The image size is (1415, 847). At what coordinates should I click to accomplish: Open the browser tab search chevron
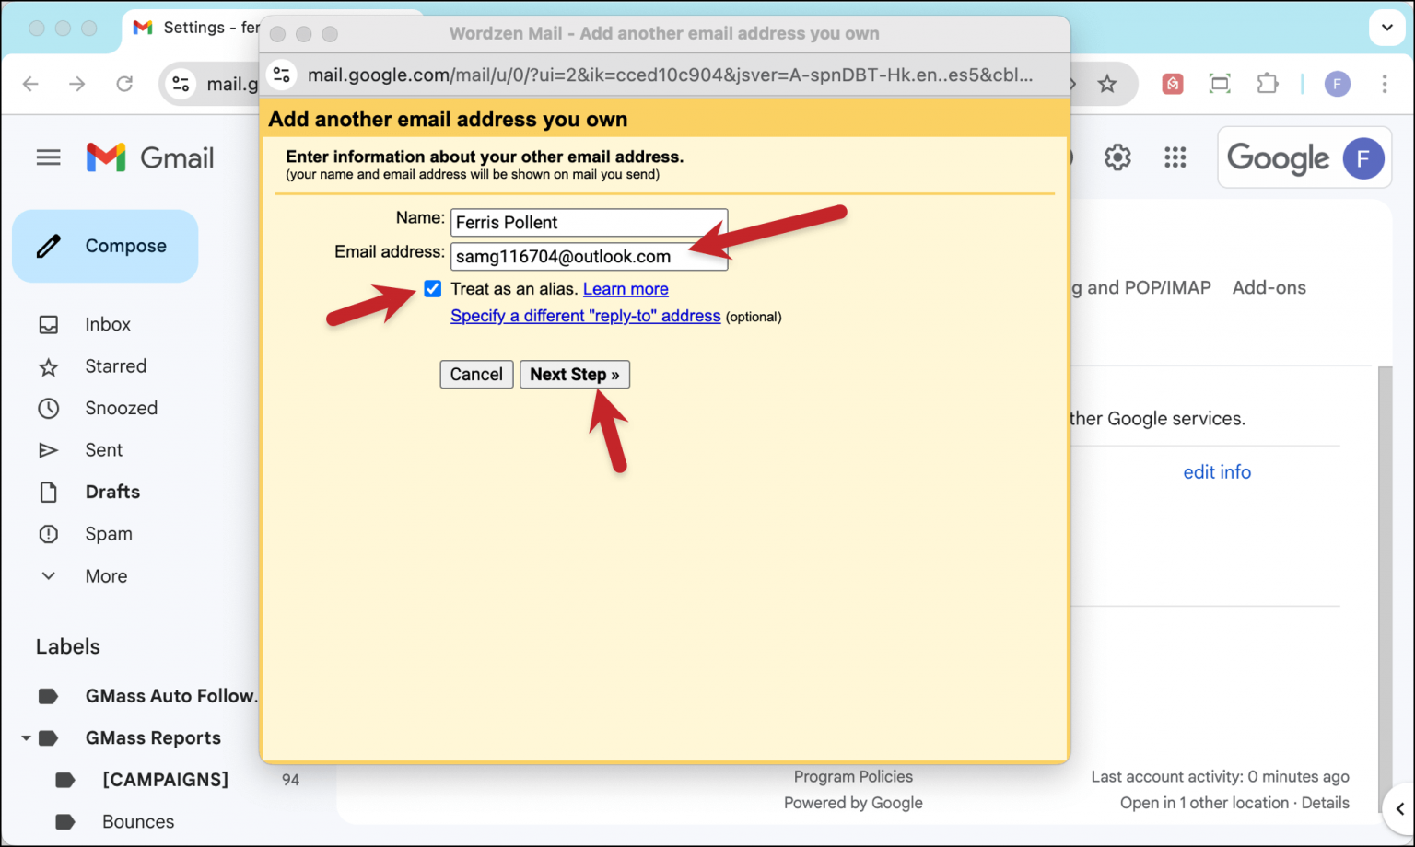click(1386, 28)
